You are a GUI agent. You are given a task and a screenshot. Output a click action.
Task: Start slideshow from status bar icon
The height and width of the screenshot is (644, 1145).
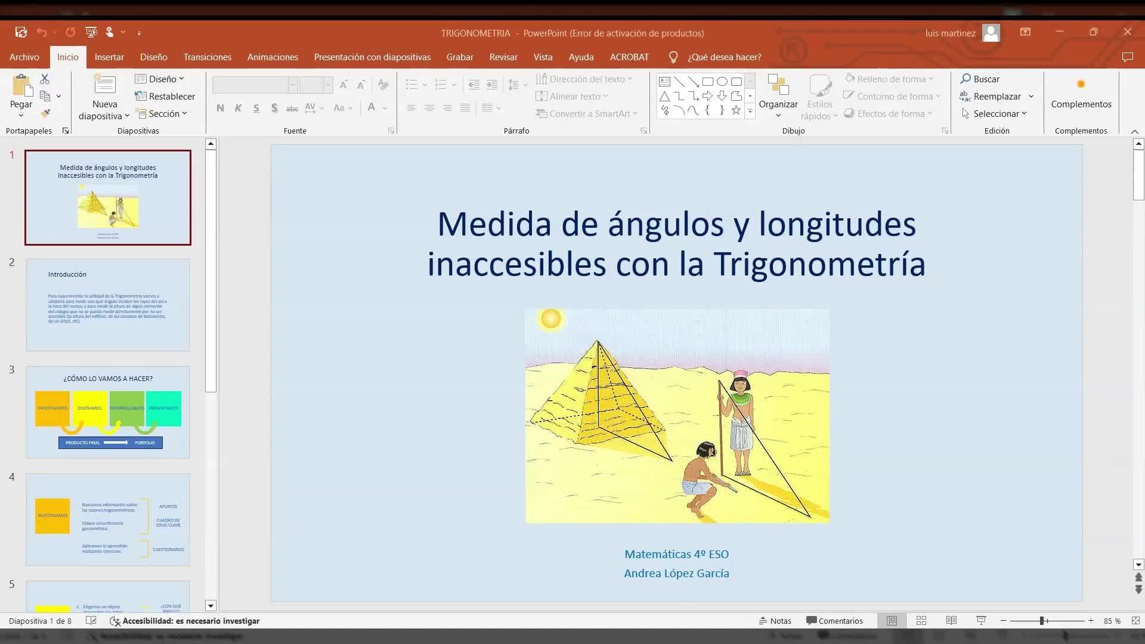point(981,621)
